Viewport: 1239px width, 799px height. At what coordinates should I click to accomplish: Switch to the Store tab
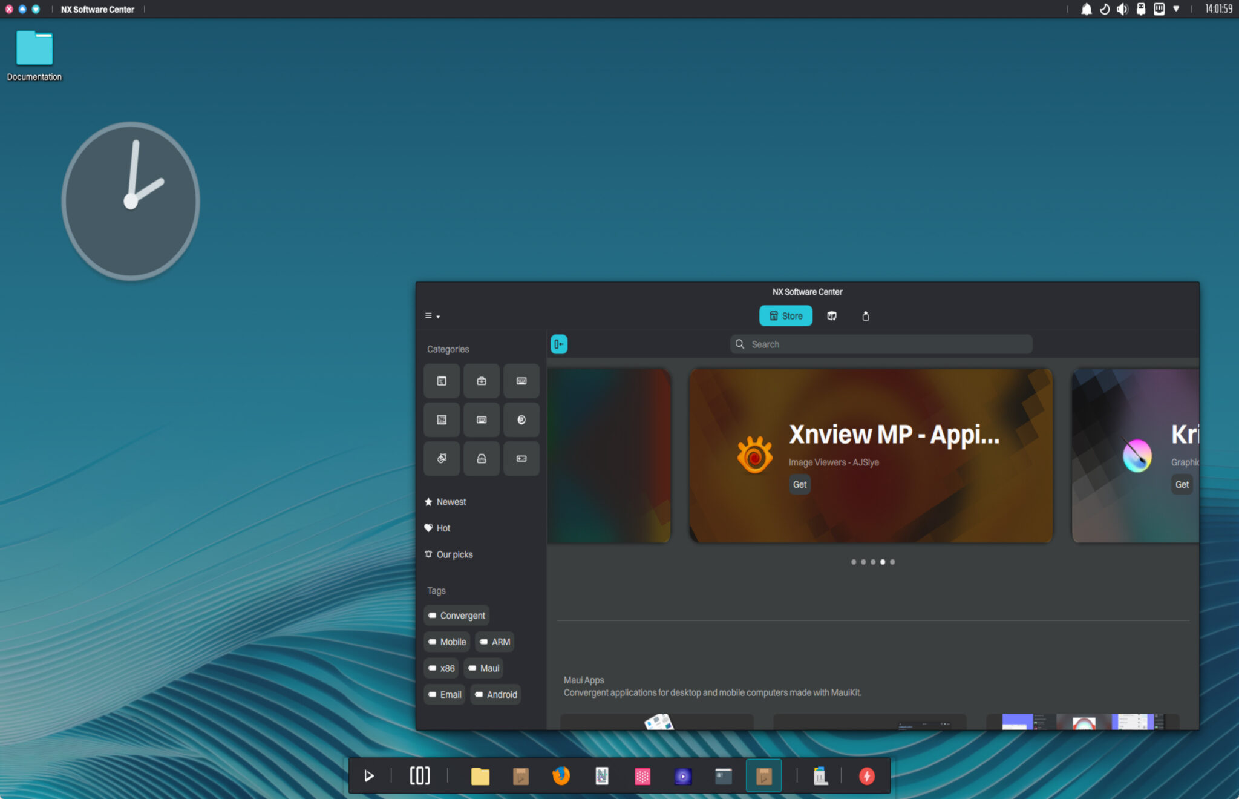tap(785, 315)
